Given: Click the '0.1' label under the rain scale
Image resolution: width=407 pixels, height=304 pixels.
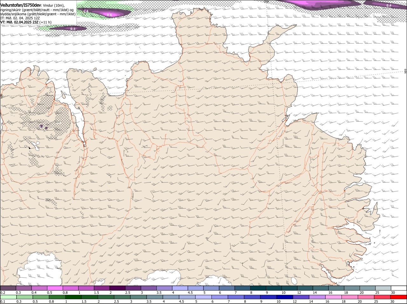Looking at the screenshot, I should click(3, 302).
